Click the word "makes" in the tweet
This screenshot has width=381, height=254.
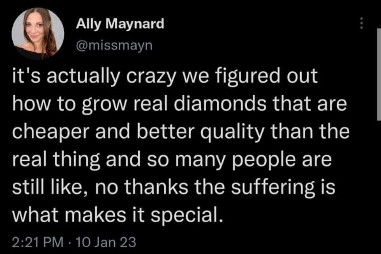(x=86, y=216)
